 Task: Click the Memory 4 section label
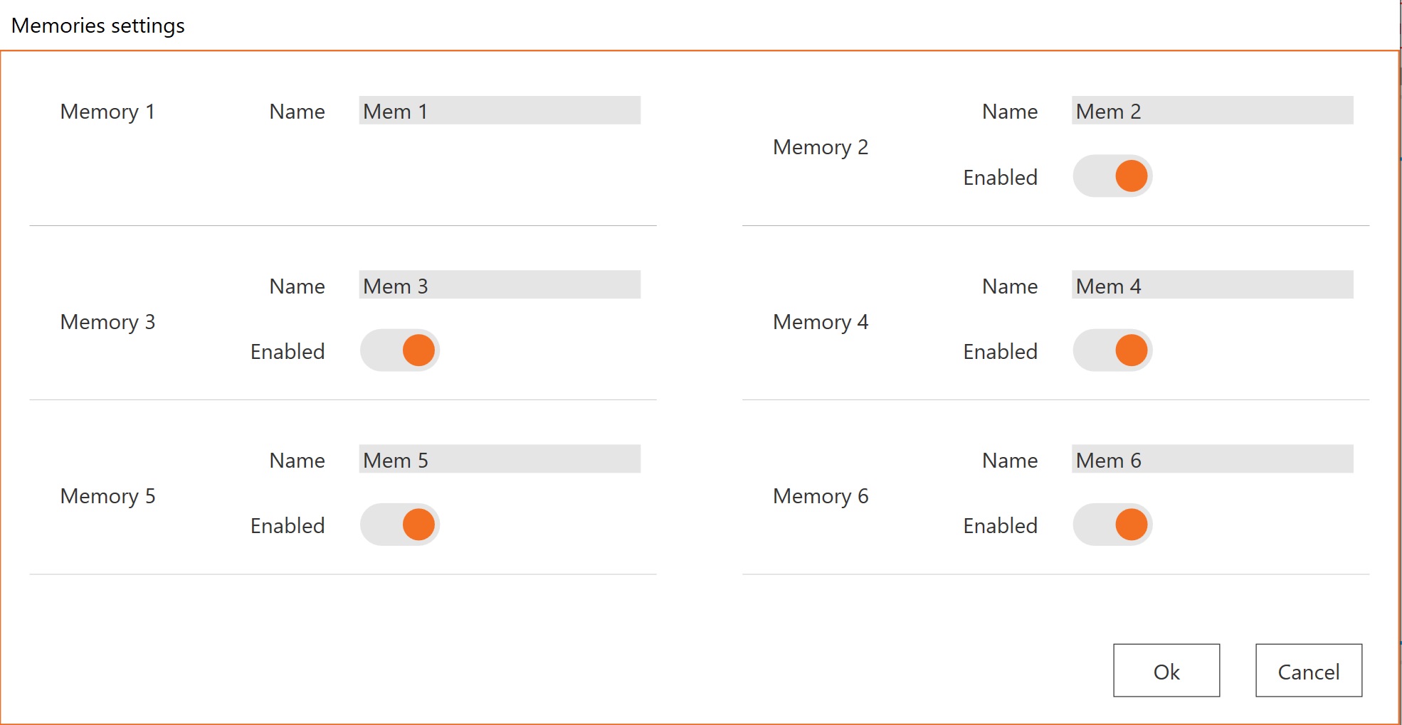pos(821,322)
